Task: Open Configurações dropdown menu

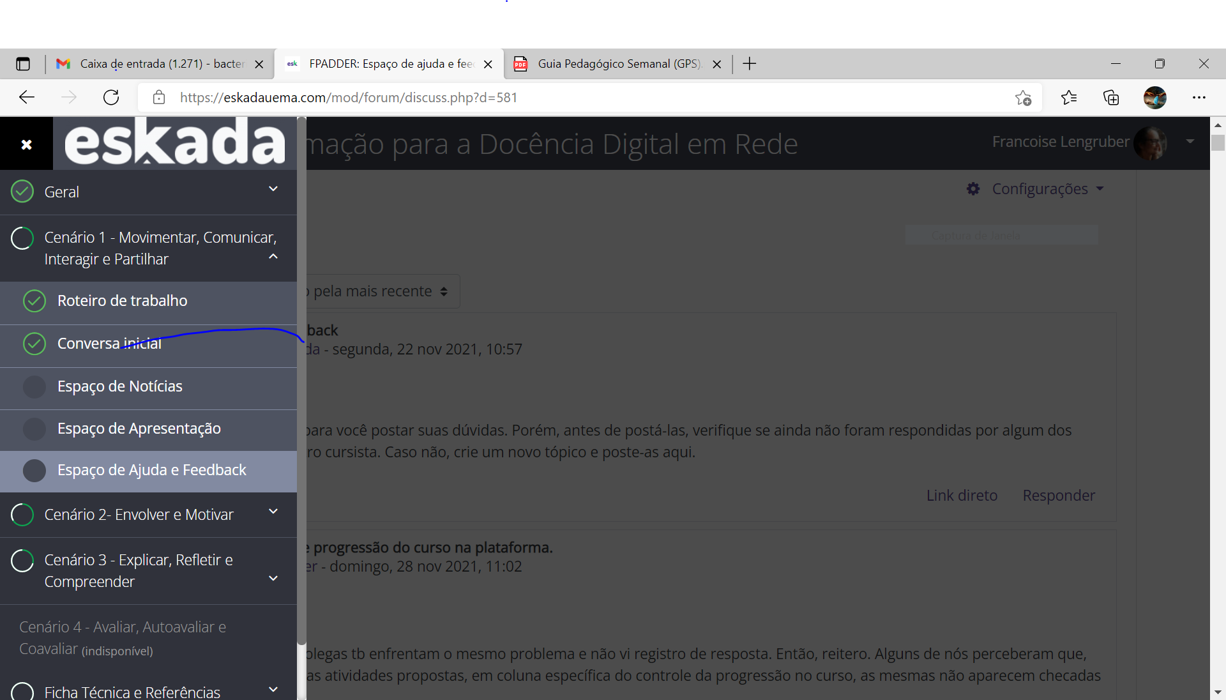Action: coord(1048,189)
